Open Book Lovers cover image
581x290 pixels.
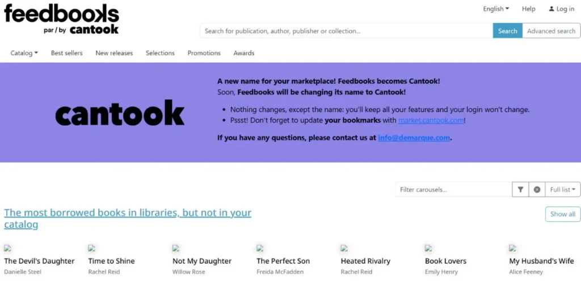428,248
